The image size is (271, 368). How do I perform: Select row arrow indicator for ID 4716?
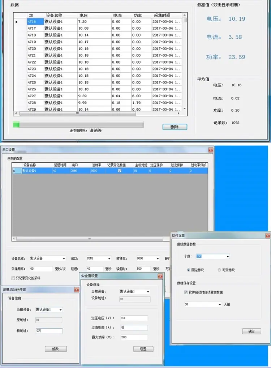[x=16, y=22]
